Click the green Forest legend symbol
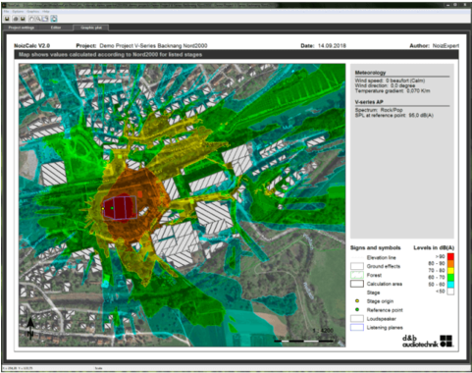The image size is (472, 373). [357, 275]
